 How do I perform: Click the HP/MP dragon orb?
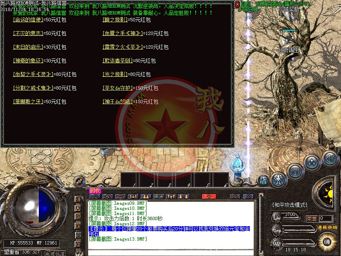pyautogui.click(x=35, y=208)
